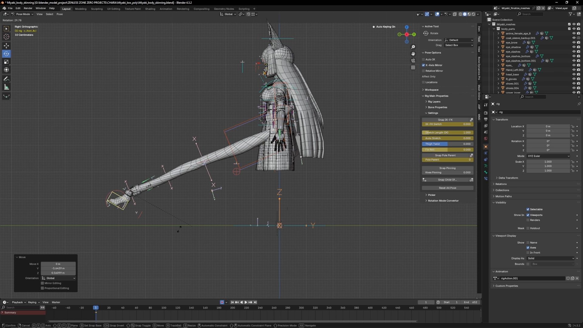The image size is (583, 328).
Task: Open Bone Constraints properties tab
Action: click(x=486, y=179)
